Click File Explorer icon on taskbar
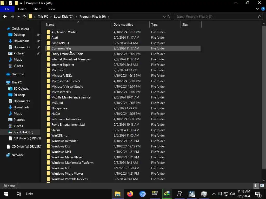 [x=118, y=194]
